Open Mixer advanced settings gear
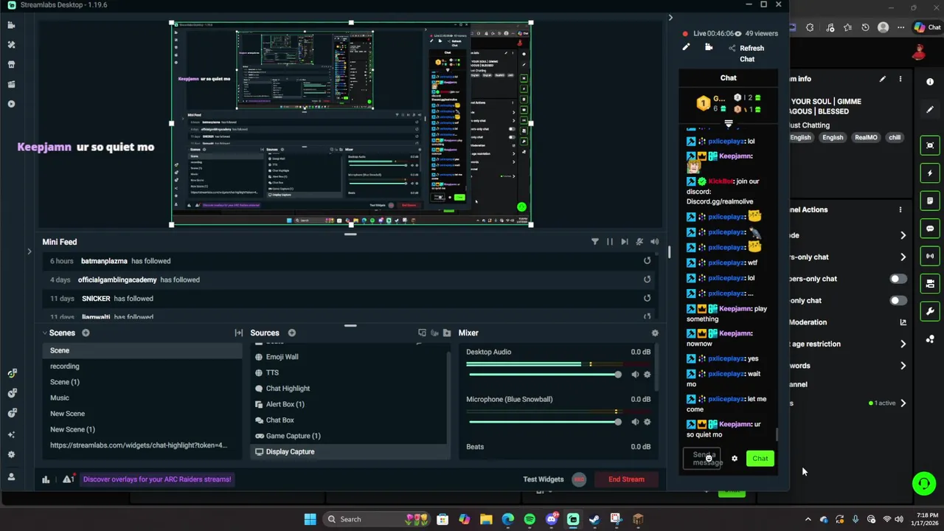The image size is (944, 531). tap(655, 333)
